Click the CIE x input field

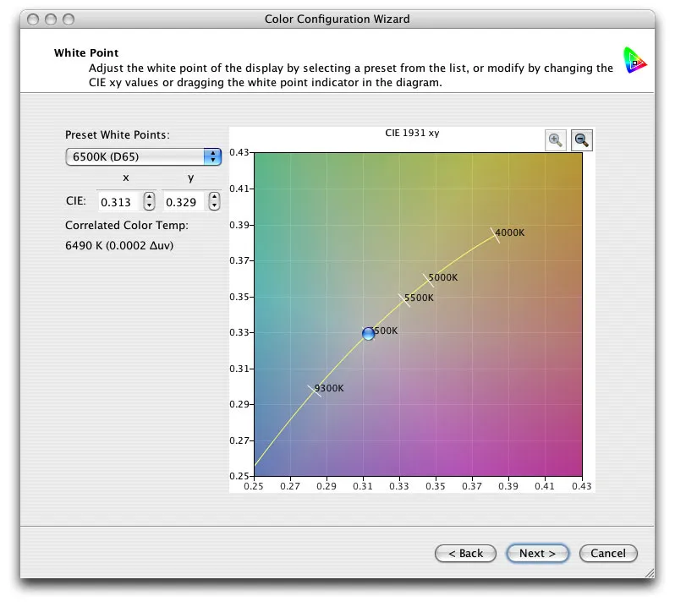(x=119, y=201)
